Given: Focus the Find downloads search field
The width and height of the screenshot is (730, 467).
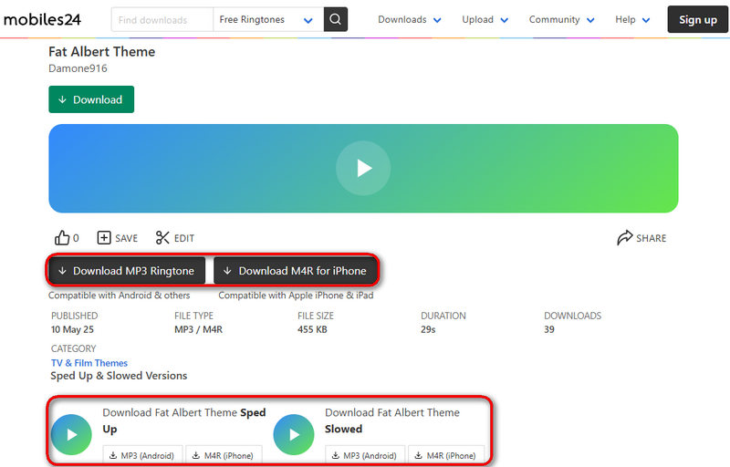Looking at the screenshot, I should point(162,19).
